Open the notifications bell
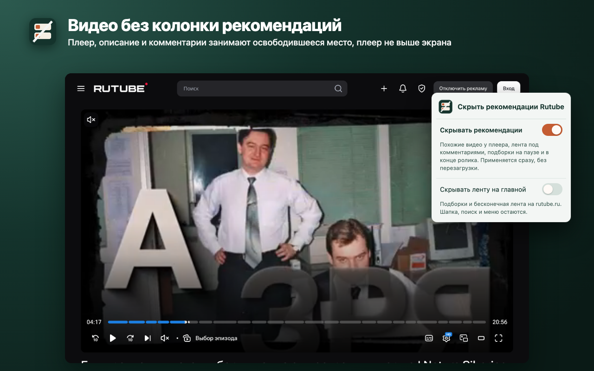 tap(403, 89)
